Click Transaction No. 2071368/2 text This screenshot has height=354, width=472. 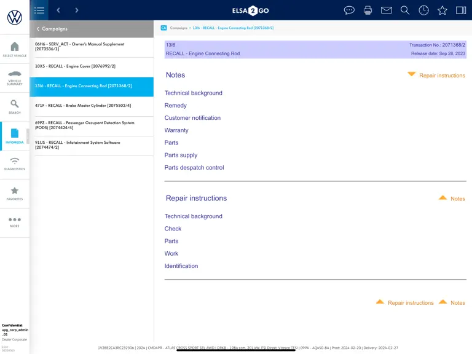437,45
